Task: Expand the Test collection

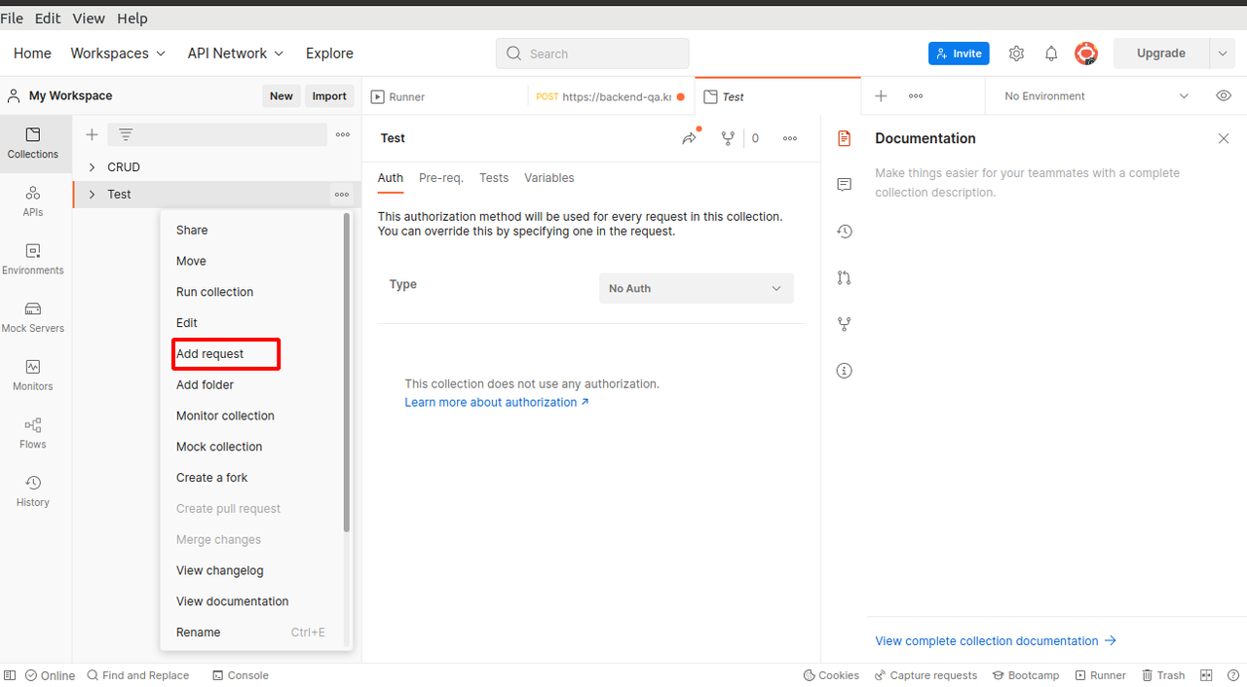Action: 93,195
